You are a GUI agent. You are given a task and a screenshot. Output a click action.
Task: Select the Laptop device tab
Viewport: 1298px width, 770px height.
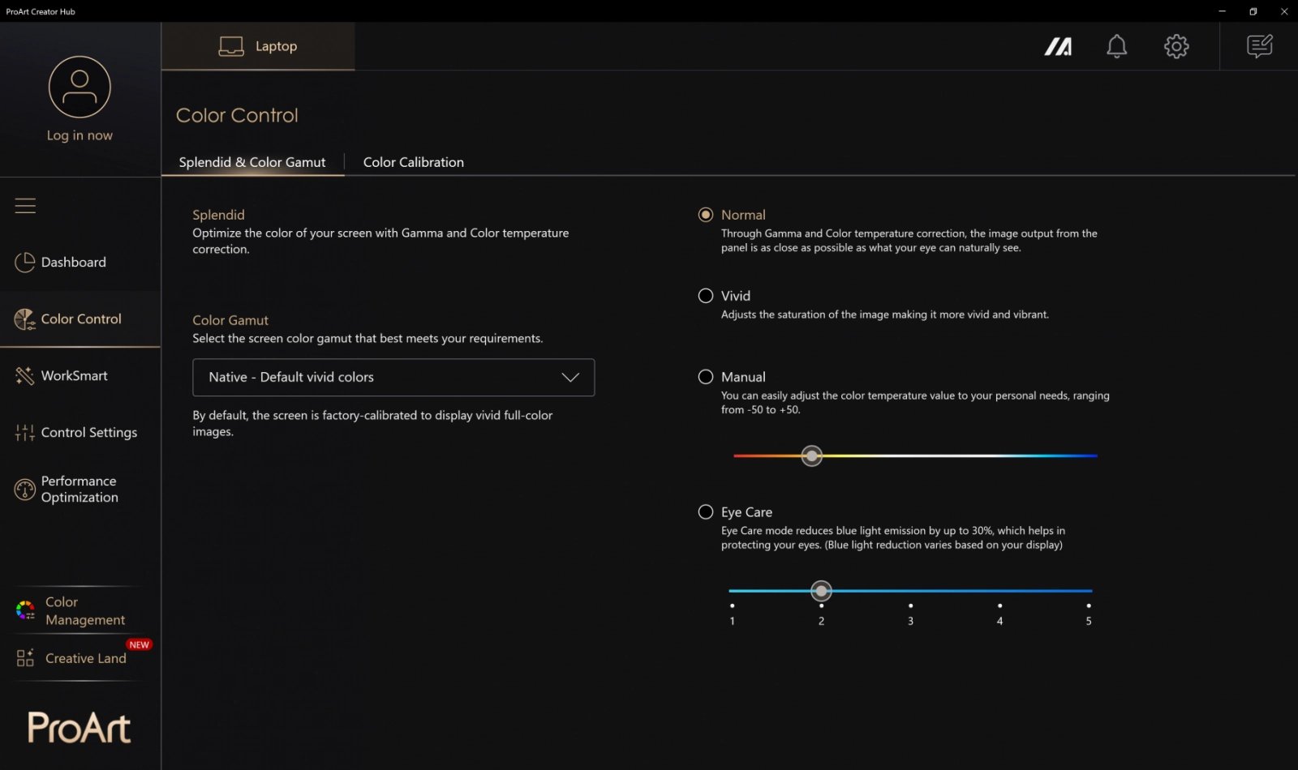(258, 46)
